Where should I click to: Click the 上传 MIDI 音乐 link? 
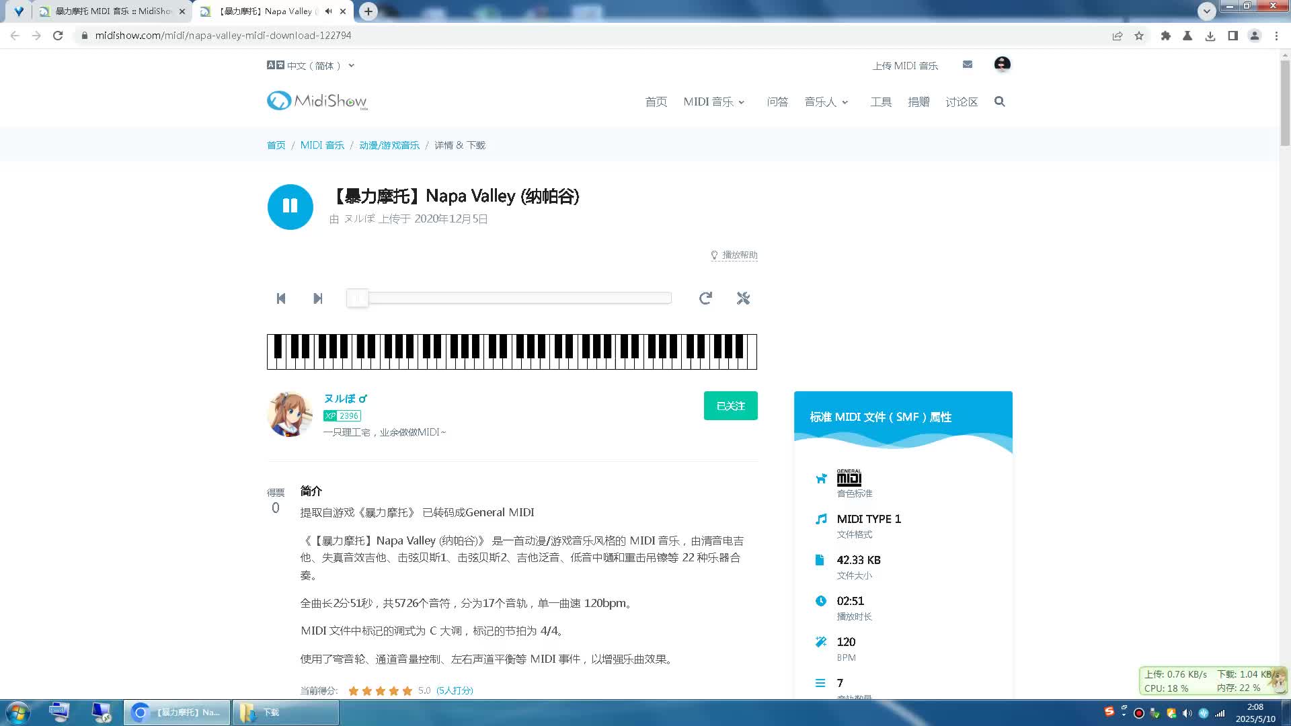905,65
